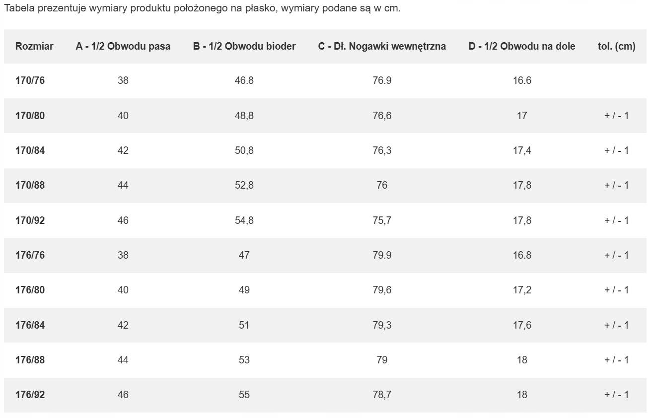Select inner leg value 76,3
The image size is (652, 418).
[x=382, y=150]
